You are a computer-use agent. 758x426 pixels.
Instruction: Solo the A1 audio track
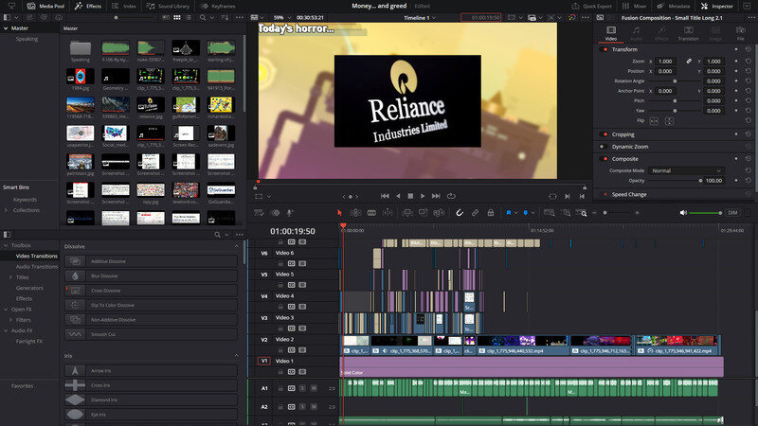click(x=302, y=388)
